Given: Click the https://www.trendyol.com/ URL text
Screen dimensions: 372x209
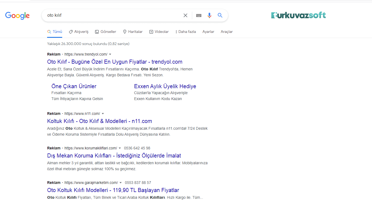Looking at the screenshot, I should click(x=86, y=54).
